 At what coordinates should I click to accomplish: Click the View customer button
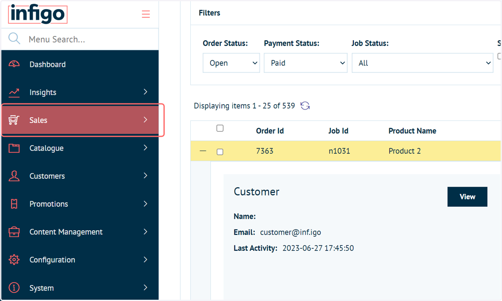pyautogui.click(x=467, y=197)
